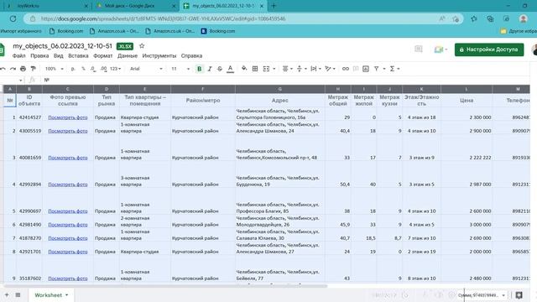Open the Вид menu
Viewport: 537px width, 302px height.
59,56
